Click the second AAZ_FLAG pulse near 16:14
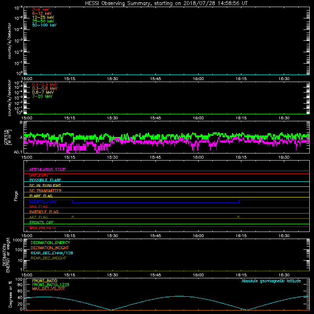314x314 pixels. point(238,217)
